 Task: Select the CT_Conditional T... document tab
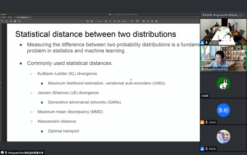point(23,17)
